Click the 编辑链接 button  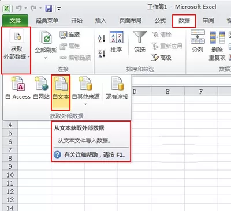(x=75, y=58)
